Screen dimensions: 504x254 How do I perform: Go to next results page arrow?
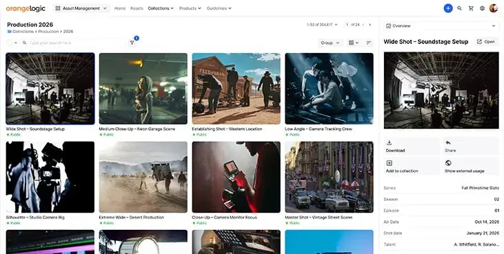370,25
